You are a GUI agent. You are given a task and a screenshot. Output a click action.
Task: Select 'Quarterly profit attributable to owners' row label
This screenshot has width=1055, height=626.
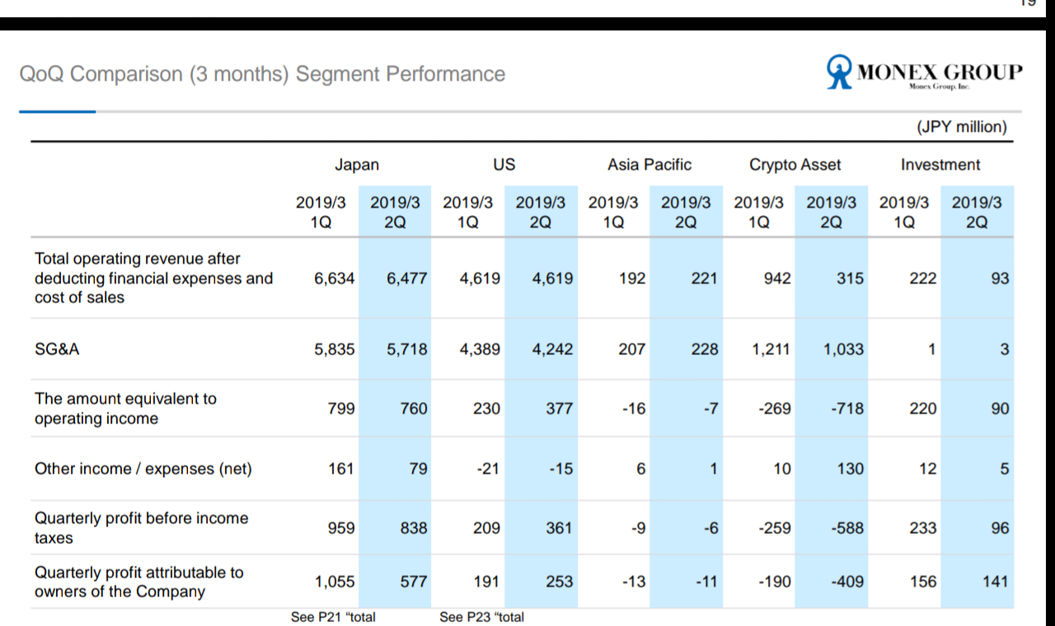[x=138, y=582]
